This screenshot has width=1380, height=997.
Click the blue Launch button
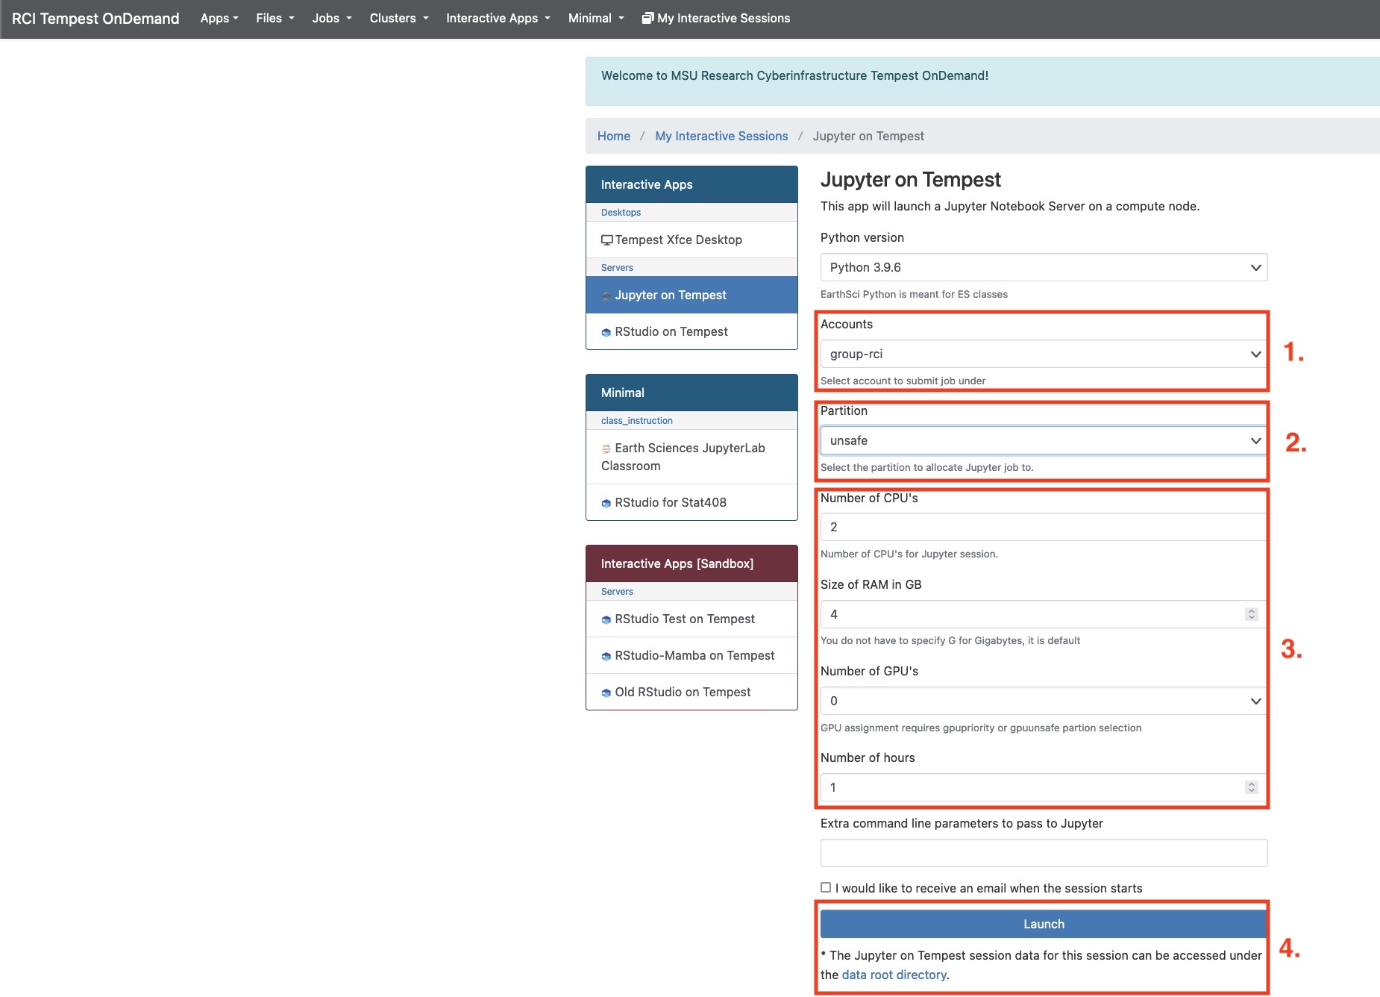pos(1044,924)
